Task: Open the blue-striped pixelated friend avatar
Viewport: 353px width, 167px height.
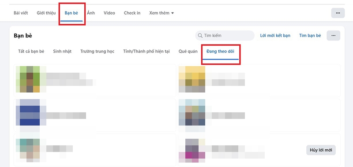Action: [x=30, y=112]
